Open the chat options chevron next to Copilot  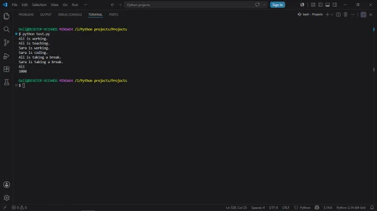264,5
